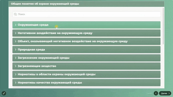This screenshot has height=97, width=173.
Task: Click the chevron beside Нормативы качества окружающей среды
Action: [16, 82]
